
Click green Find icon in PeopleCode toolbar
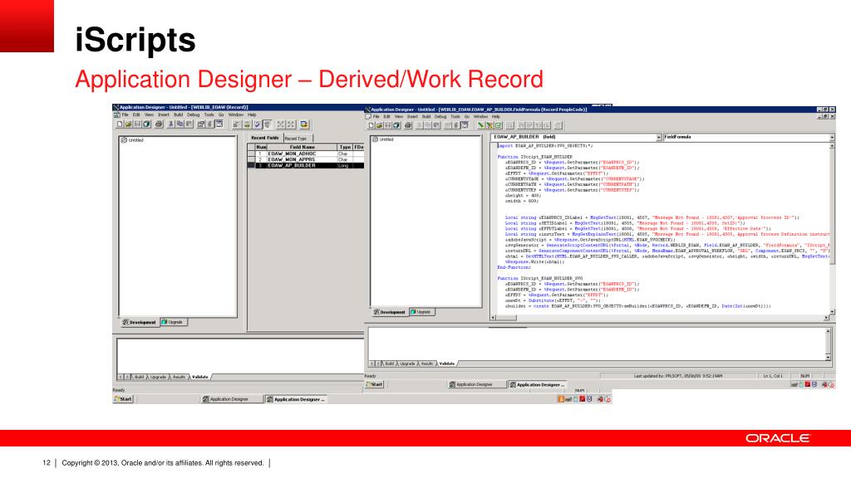click(x=480, y=125)
